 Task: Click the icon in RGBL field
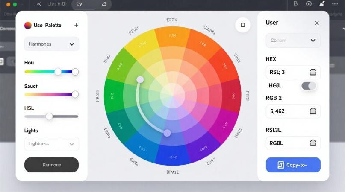click(x=313, y=143)
